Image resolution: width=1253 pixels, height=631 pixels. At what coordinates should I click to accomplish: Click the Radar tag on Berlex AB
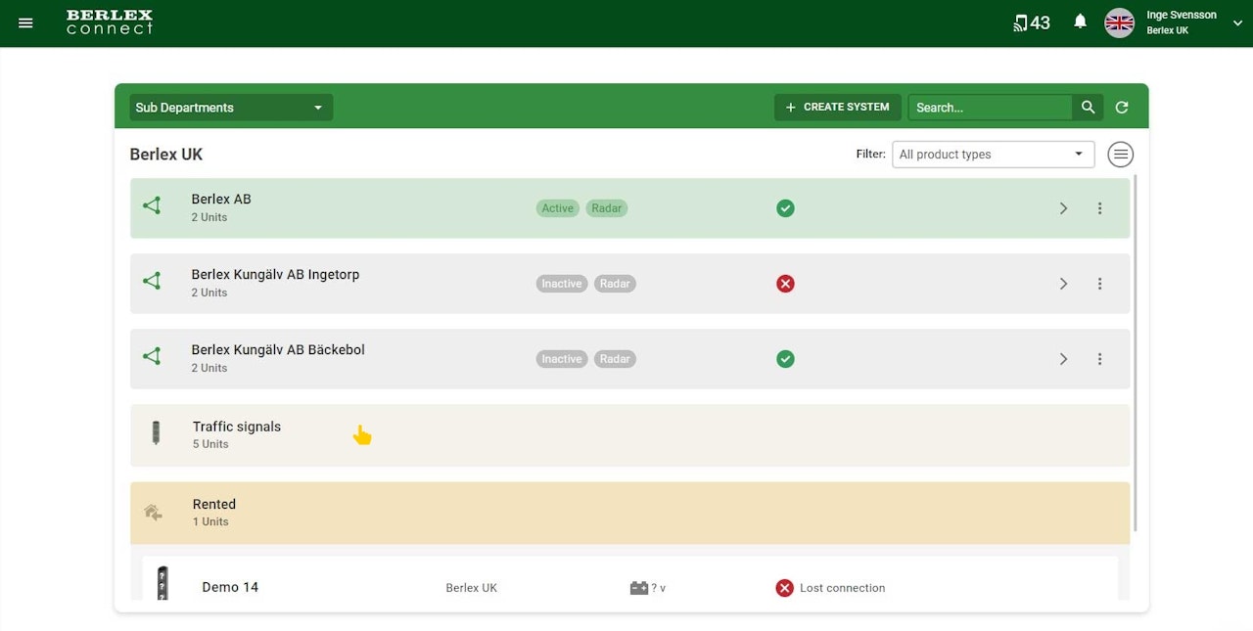click(607, 208)
